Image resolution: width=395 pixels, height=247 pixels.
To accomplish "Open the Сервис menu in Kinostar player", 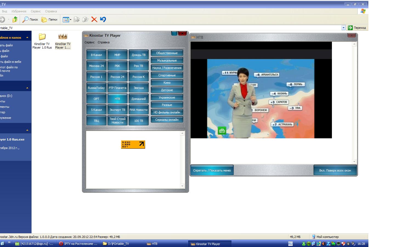I will [89, 42].
